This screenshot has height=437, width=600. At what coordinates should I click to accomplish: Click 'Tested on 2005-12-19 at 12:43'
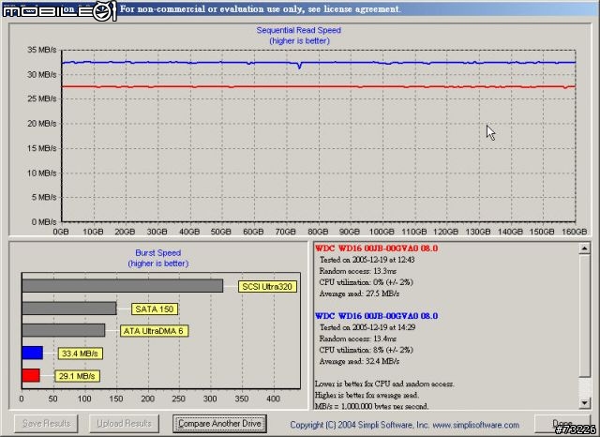click(367, 260)
